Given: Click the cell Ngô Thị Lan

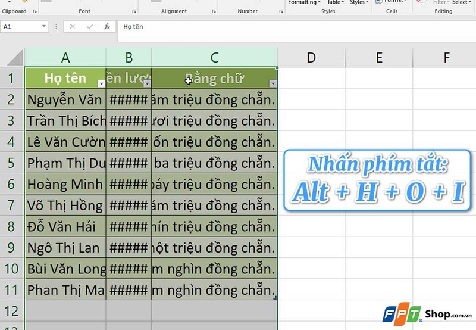Looking at the screenshot, I should point(65,247).
